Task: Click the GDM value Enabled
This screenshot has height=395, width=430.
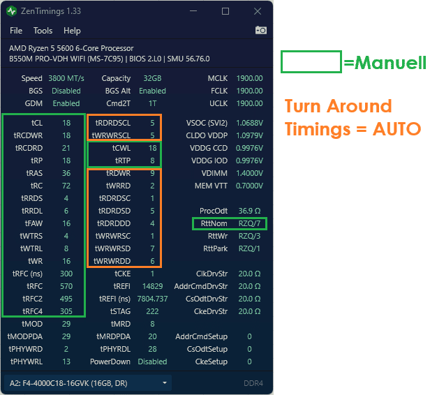Action: [x=66, y=103]
